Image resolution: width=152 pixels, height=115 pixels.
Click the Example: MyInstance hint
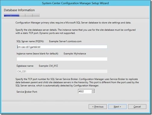click(x=75, y=53)
